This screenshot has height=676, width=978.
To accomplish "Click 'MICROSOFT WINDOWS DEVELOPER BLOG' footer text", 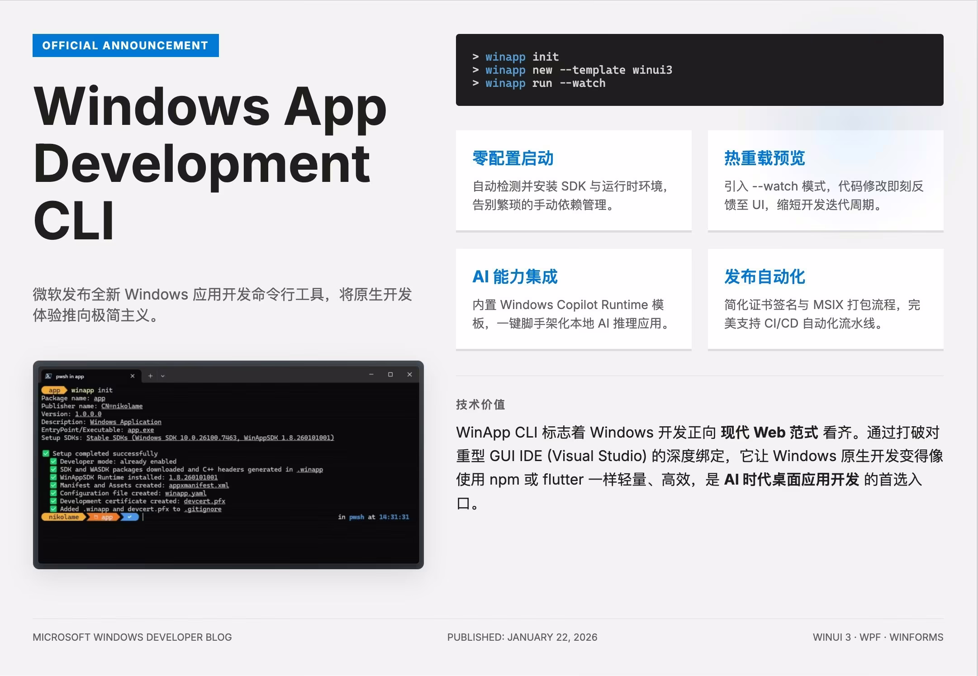I will pos(132,637).
